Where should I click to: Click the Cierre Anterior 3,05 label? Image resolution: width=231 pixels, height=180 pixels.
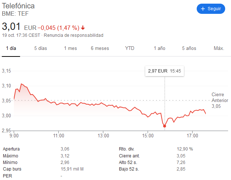tap(220, 100)
